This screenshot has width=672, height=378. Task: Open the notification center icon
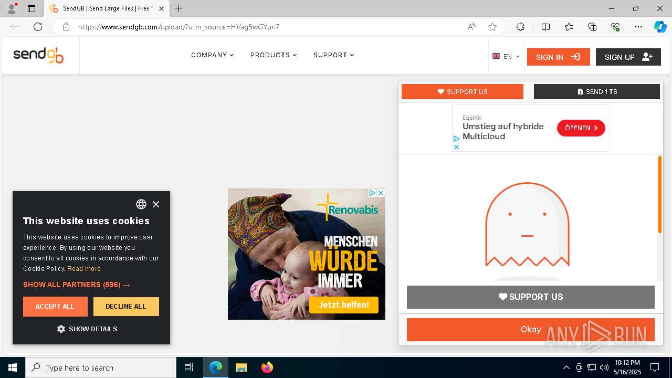tap(655, 367)
